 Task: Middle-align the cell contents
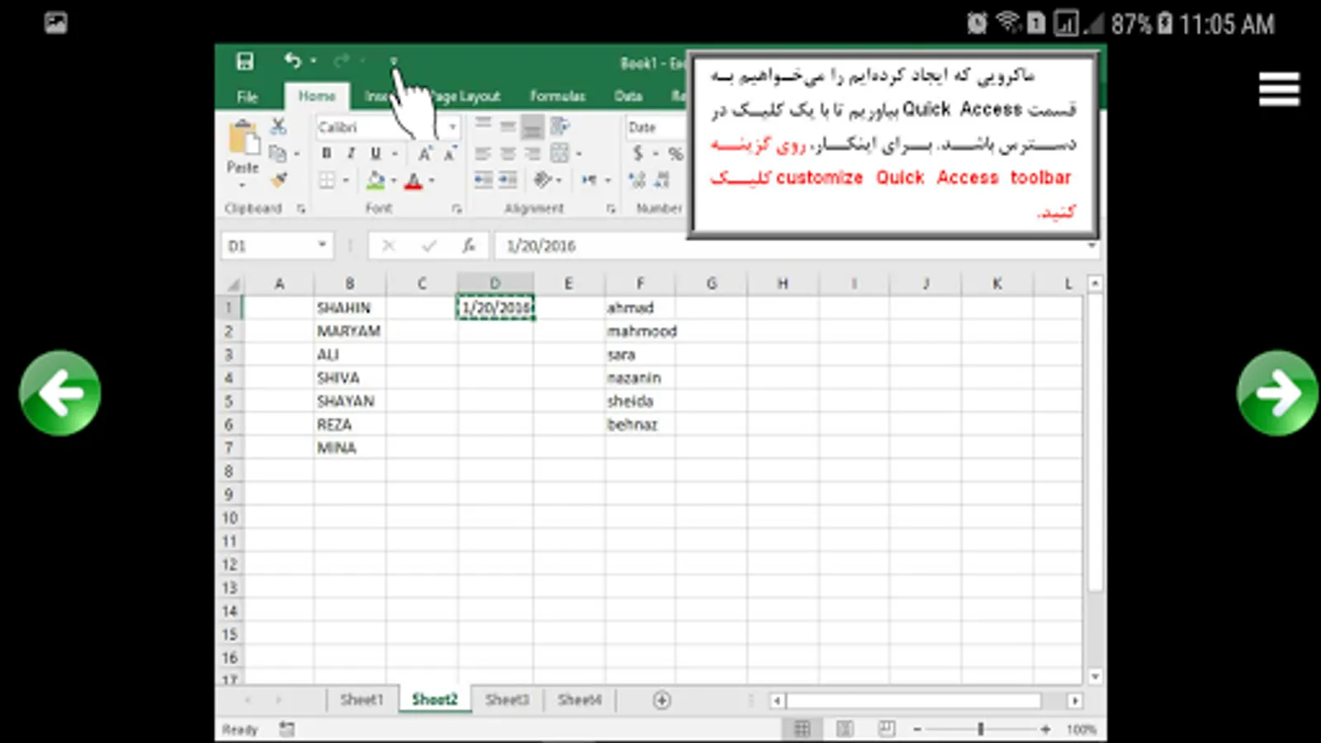508,125
